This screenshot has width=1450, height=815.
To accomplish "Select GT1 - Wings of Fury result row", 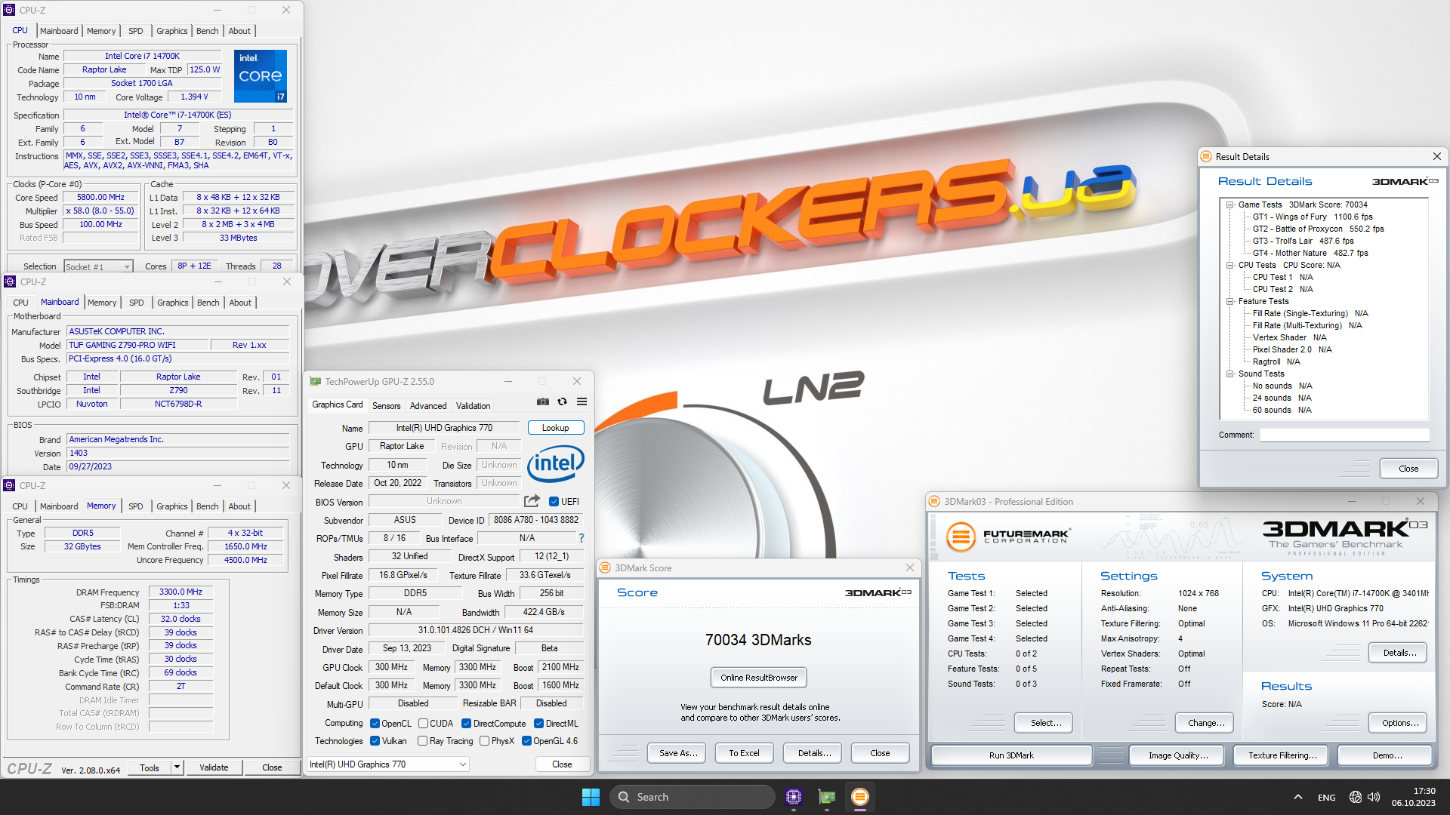I will coord(1313,217).
